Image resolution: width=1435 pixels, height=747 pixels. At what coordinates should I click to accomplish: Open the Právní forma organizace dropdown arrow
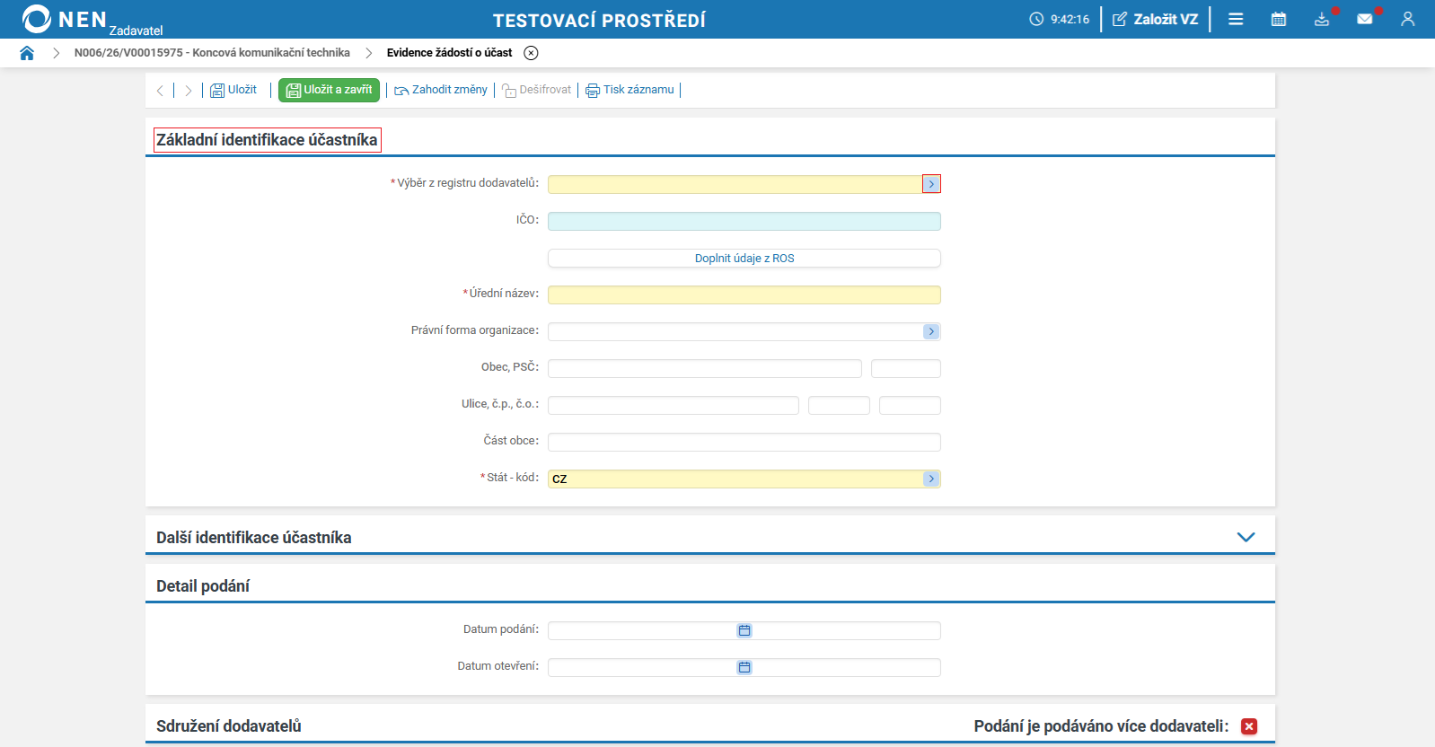931,331
